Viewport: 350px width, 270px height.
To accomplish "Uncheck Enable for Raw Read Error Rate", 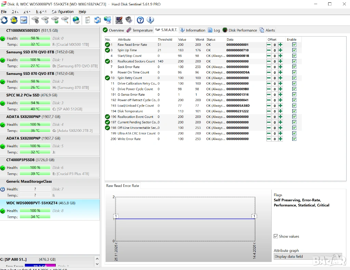I will [294, 45].
